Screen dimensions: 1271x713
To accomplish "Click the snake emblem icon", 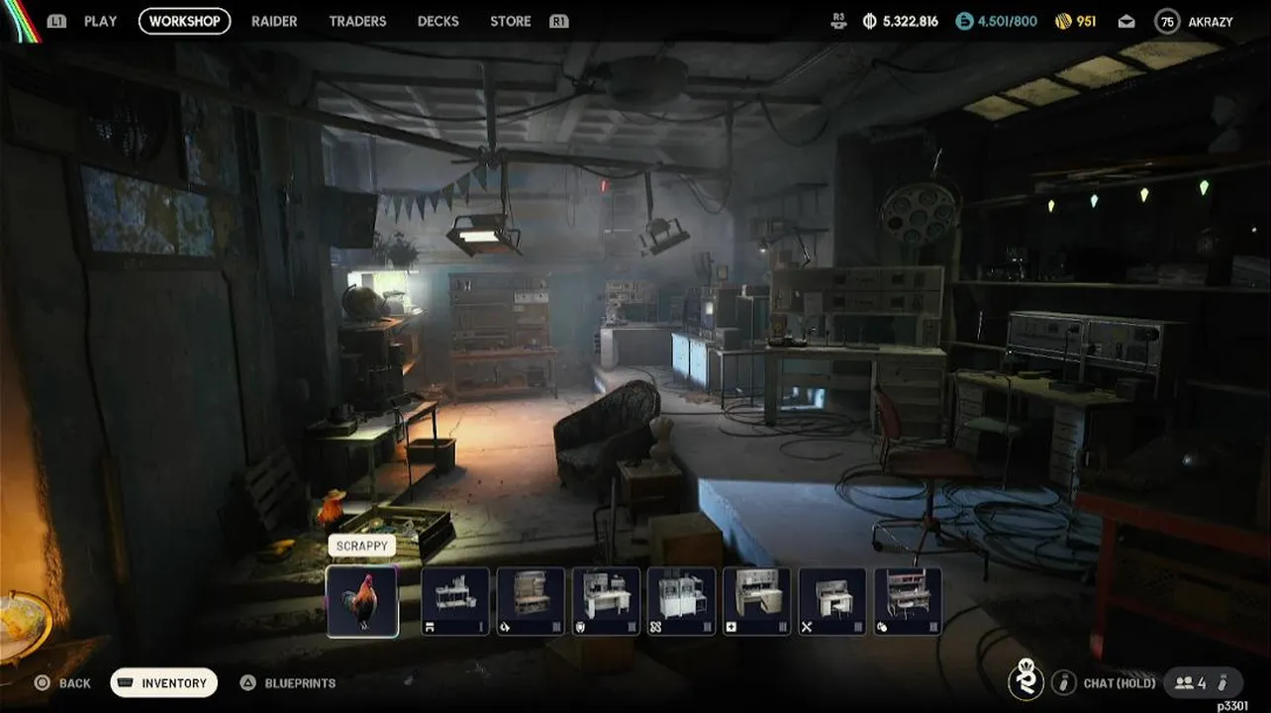I will (1027, 680).
